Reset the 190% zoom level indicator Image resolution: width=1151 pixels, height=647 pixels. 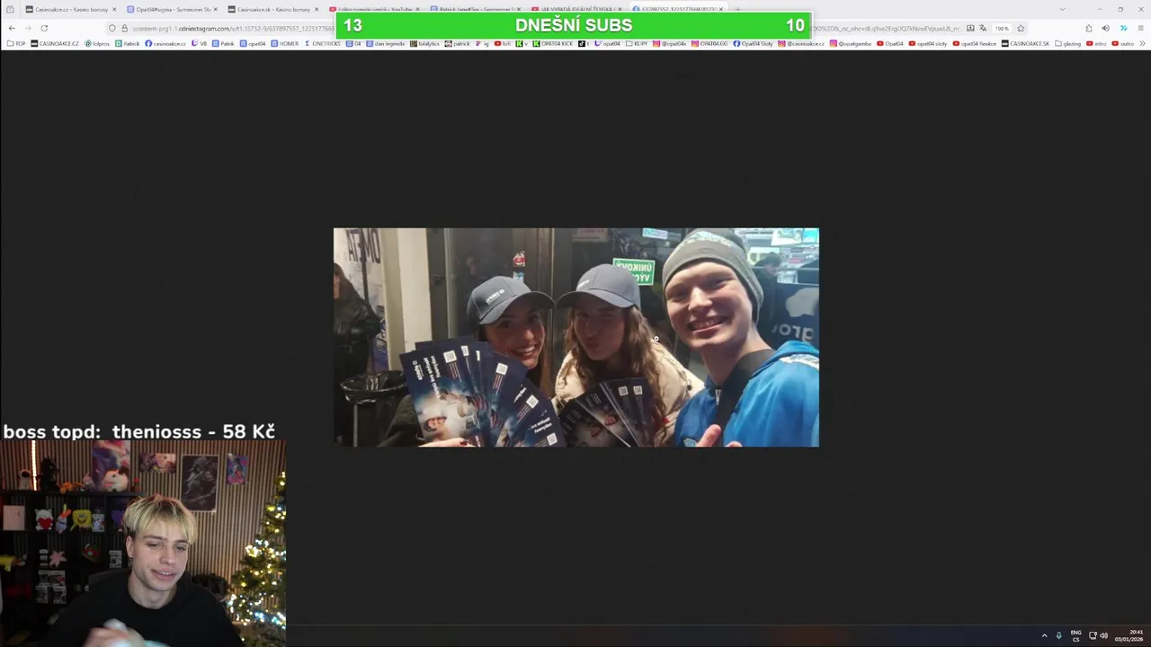(1002, 28)
